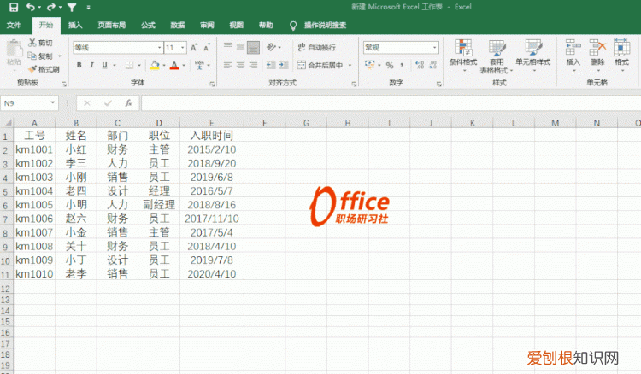This screenshot has height=374, width=641.
Task: Switch to 视图 tab
Action: pyautogui.click(x=236, y=26)
